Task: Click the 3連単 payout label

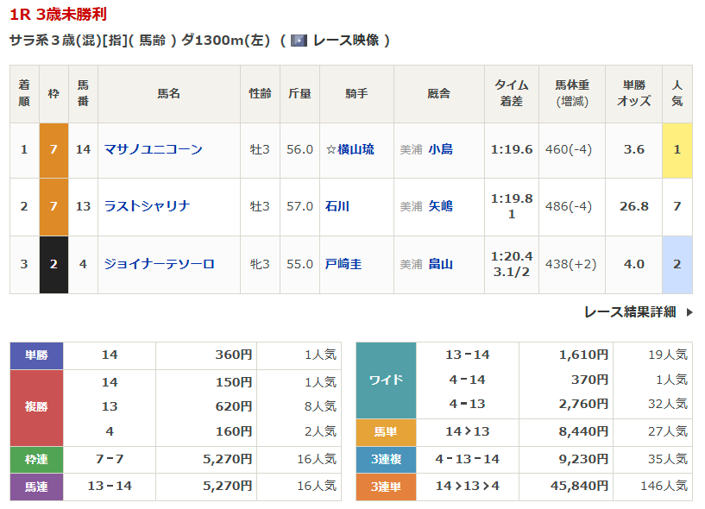Action: pyautogui.click(x=385, y=486)
